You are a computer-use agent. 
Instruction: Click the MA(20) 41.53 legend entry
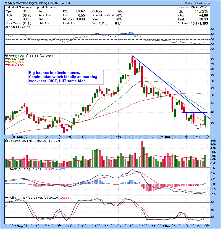(x=15, y=58)
